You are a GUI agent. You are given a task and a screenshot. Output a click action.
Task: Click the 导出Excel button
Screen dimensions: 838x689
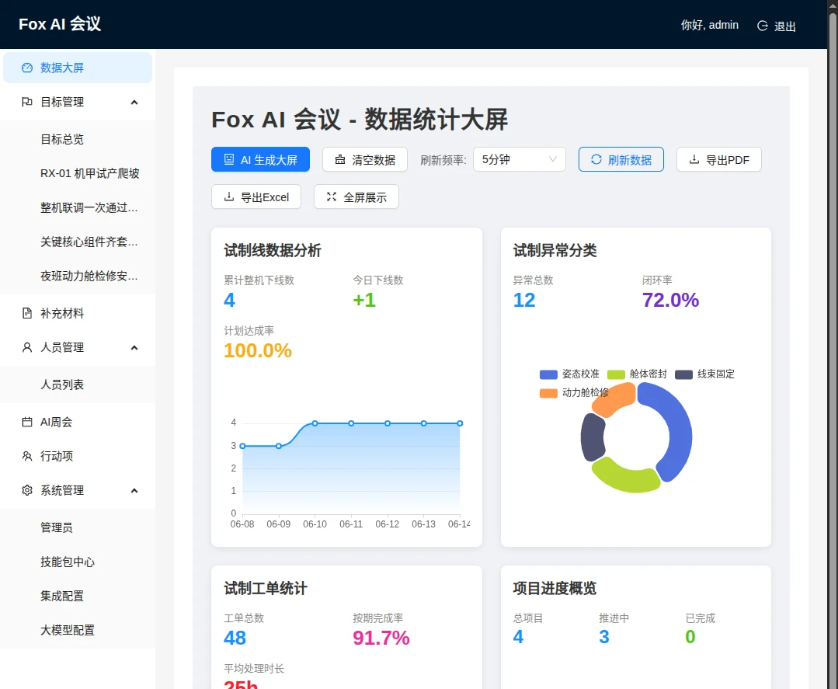point(256,197)
